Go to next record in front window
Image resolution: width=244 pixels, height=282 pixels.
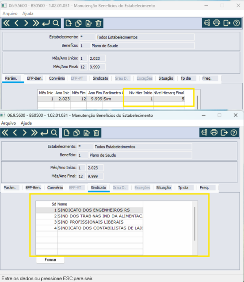click(x=25, y=133)
